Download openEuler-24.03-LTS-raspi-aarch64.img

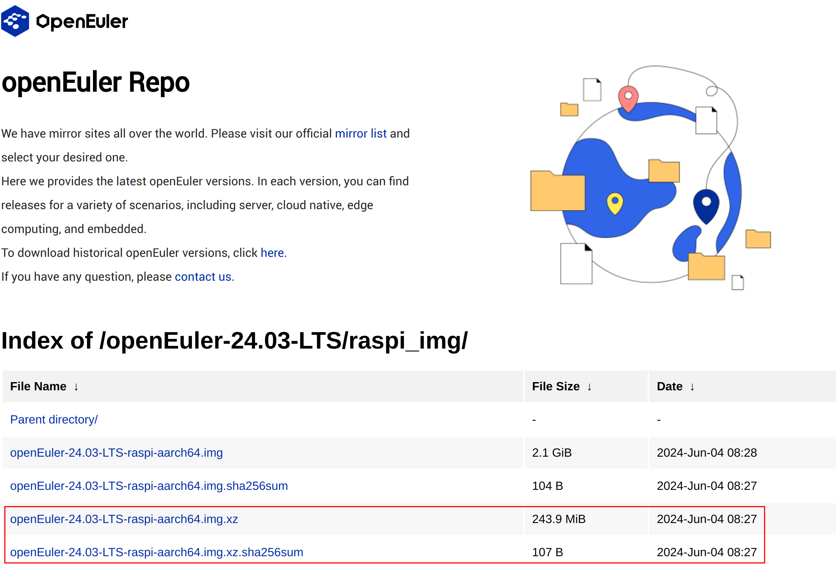(x=116, y=453)
